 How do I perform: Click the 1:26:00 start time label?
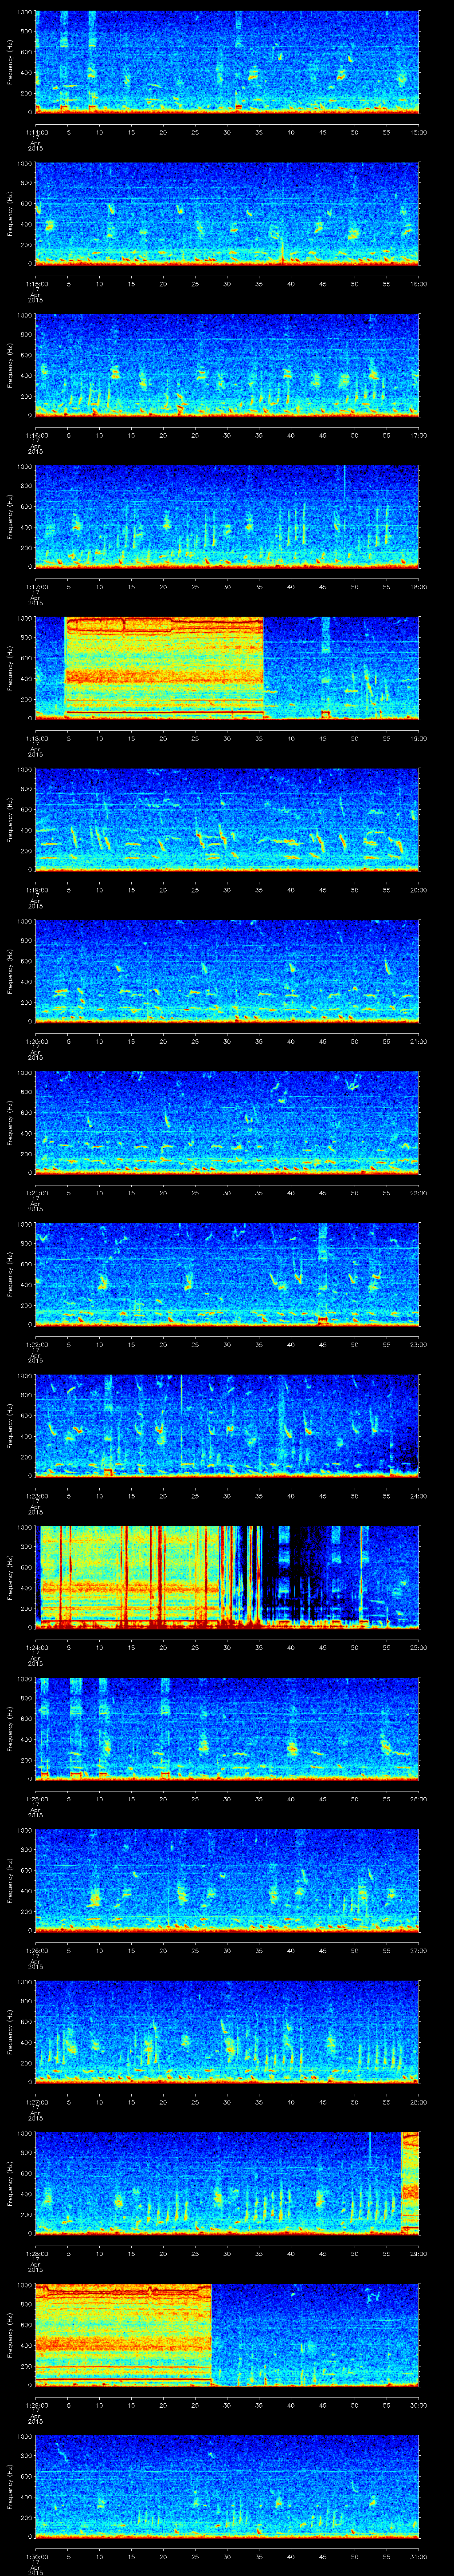pos(36,1950)
